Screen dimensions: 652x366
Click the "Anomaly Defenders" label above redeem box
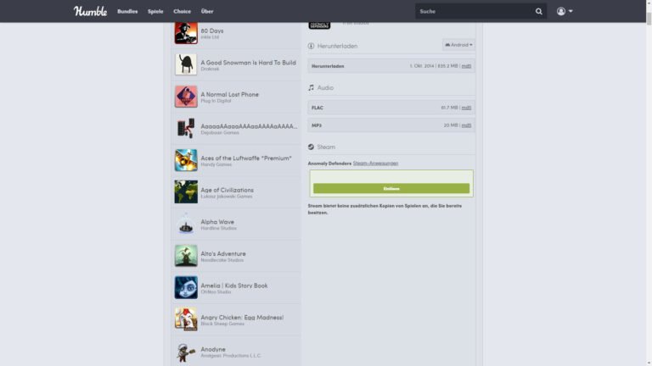coord(329,164)
